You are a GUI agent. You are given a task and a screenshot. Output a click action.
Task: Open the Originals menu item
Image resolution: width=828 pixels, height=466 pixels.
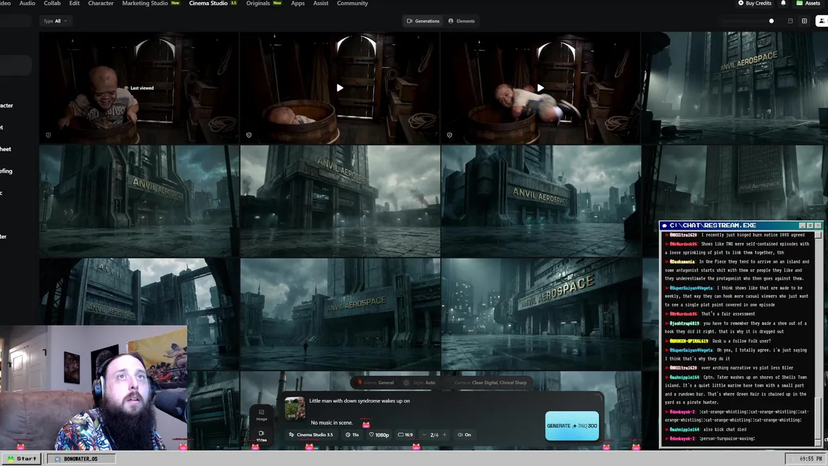[264, 3]
